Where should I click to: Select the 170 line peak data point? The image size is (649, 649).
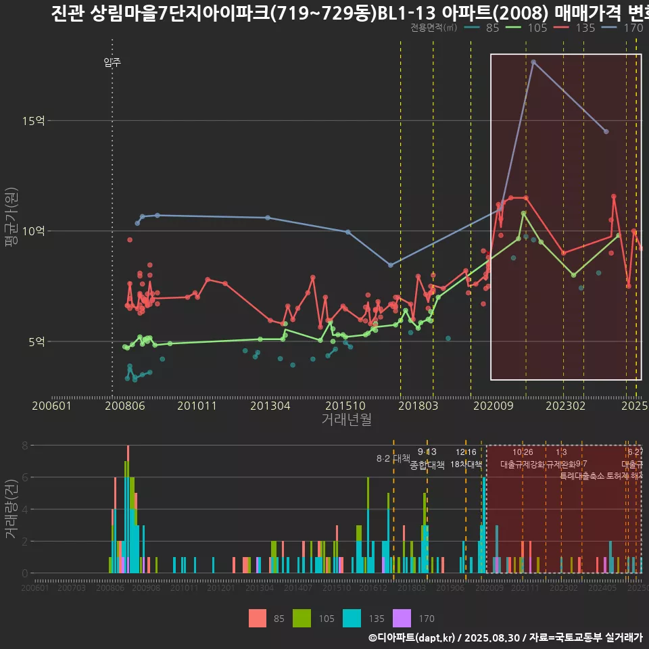pos(533,62)
